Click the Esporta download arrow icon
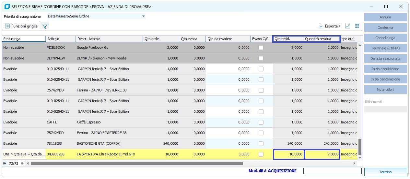Viewport: 410px width, 179px height. (321, 26)
